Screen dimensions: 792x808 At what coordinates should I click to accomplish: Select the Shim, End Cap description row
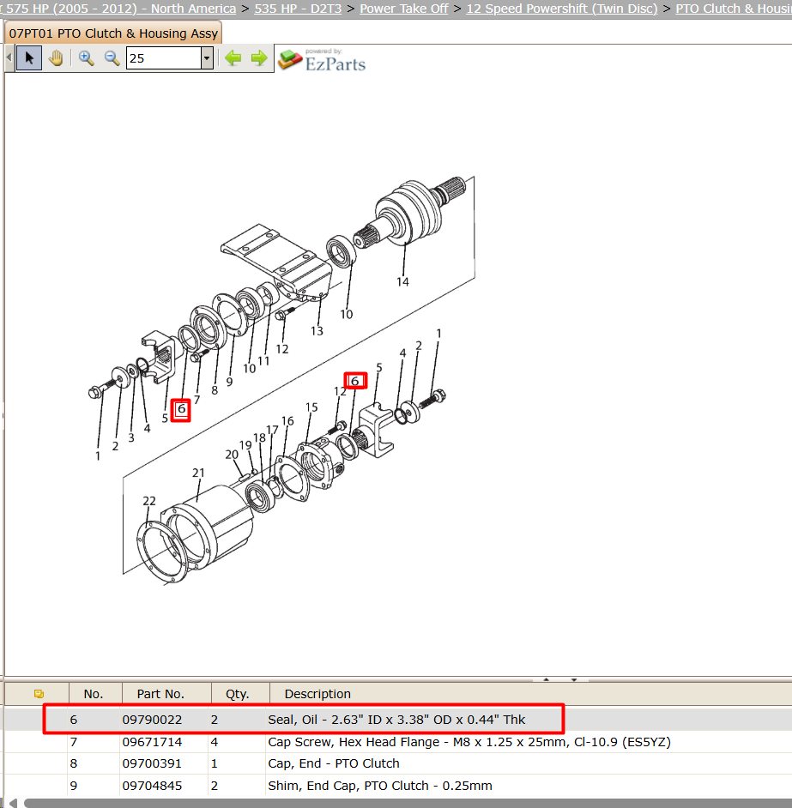tap(379, 786)
